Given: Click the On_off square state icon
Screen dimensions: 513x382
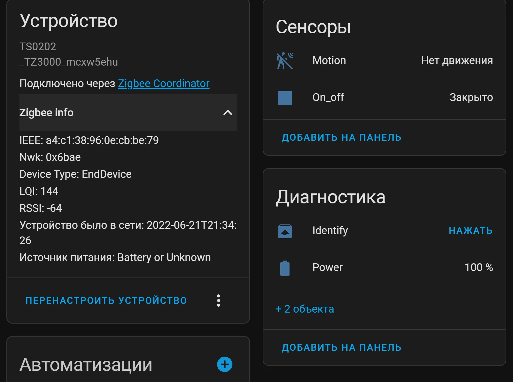Looking at the screenshot, I should [285, 98].
